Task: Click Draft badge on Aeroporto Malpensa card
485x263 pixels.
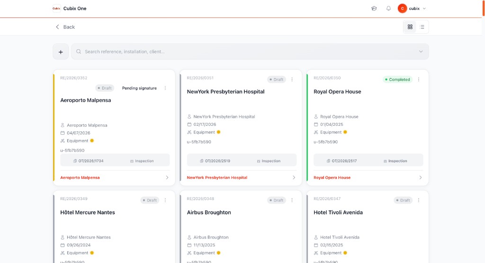Action: point(105,88)
